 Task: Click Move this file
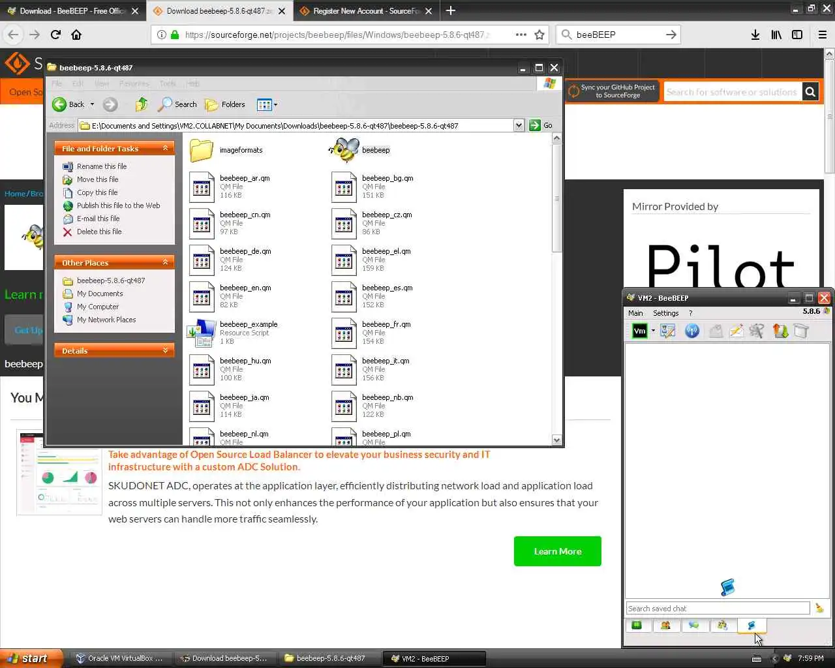[98, 179]
